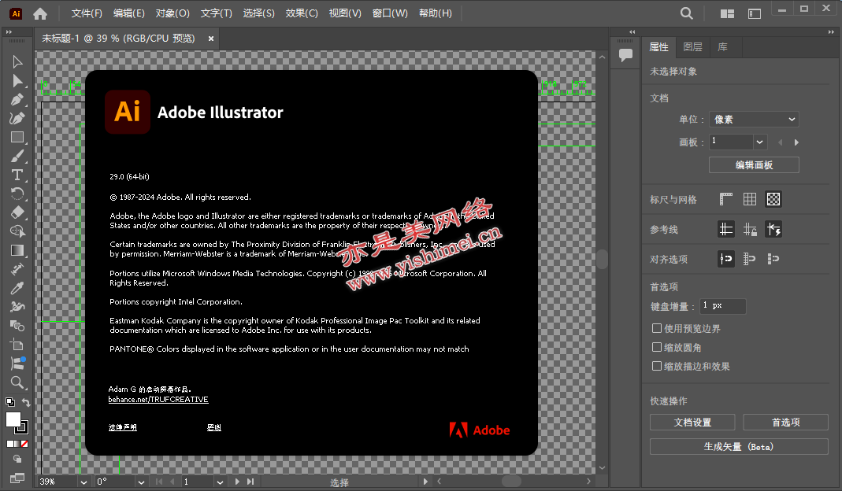The width and height of the screenshot is (842, 491).
Task: Select the Artboard tool
Action: coord(17,345)
